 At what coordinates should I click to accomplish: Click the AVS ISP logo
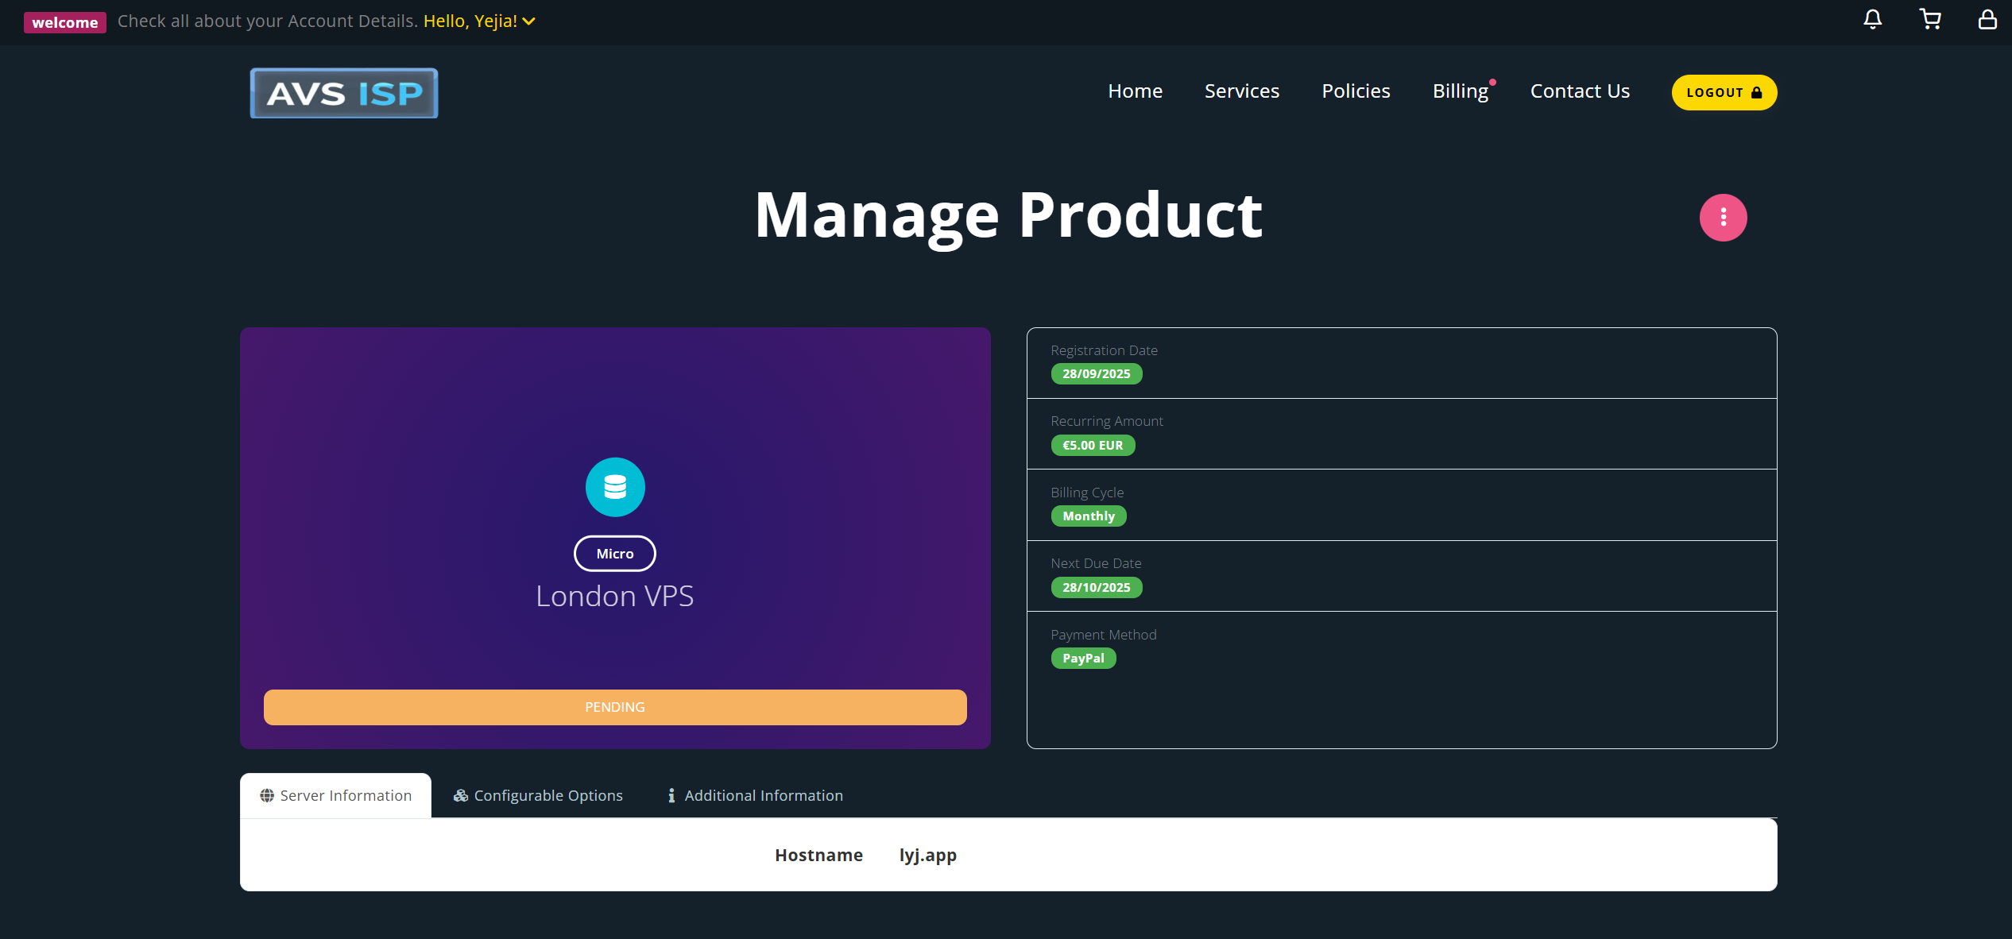344,93
